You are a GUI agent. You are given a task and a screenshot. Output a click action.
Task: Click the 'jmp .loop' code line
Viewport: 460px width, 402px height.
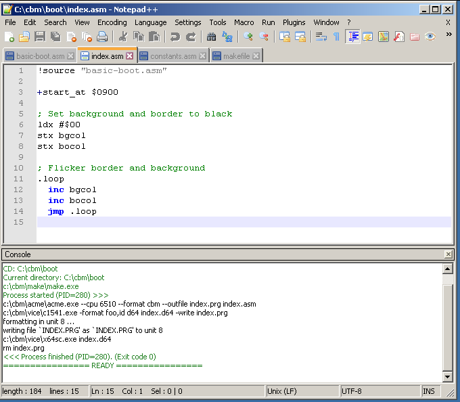[x=244, y=211]
